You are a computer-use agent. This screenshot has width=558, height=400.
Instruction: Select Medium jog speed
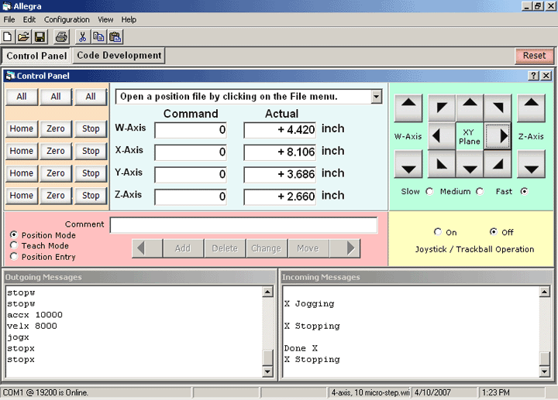480,191
